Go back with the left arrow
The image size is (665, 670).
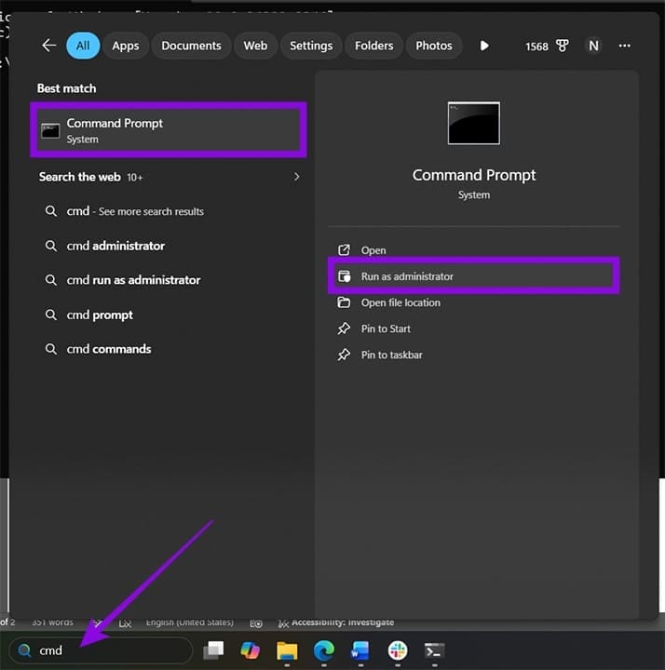tap(49, 46)
